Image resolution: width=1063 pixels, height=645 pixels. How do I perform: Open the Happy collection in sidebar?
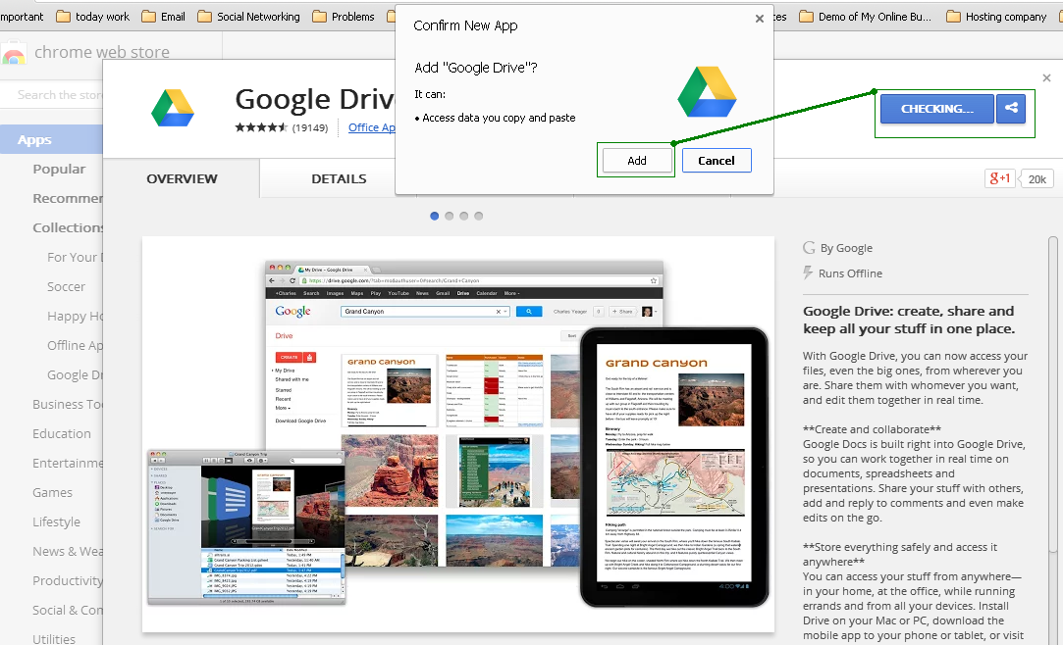click(75, 316)
